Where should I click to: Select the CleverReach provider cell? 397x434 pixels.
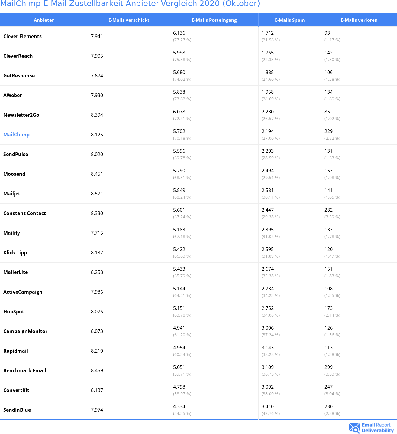[x=18, y=56]
